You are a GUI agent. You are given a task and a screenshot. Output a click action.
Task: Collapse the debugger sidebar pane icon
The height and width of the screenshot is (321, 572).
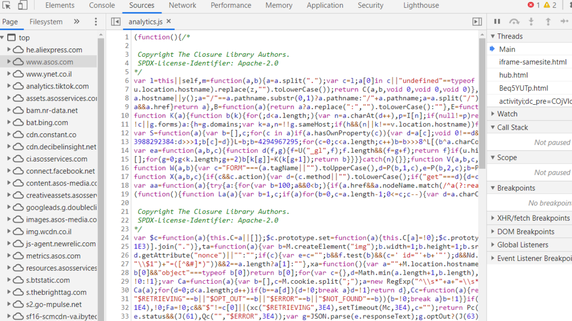click(477, 22)
